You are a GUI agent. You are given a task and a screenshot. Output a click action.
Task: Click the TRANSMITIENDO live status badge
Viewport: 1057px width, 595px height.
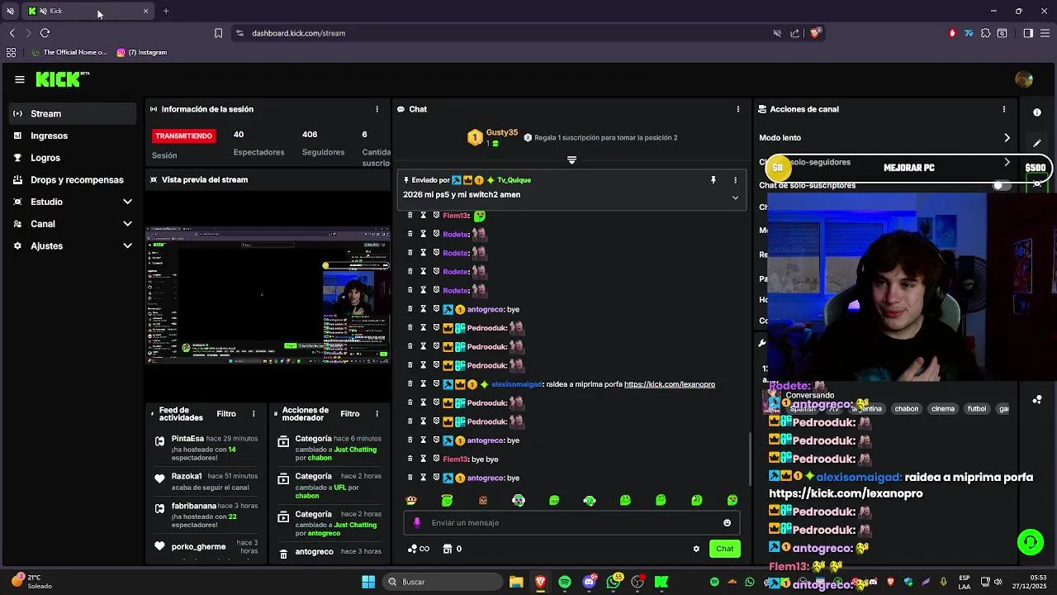coord(184,136)
